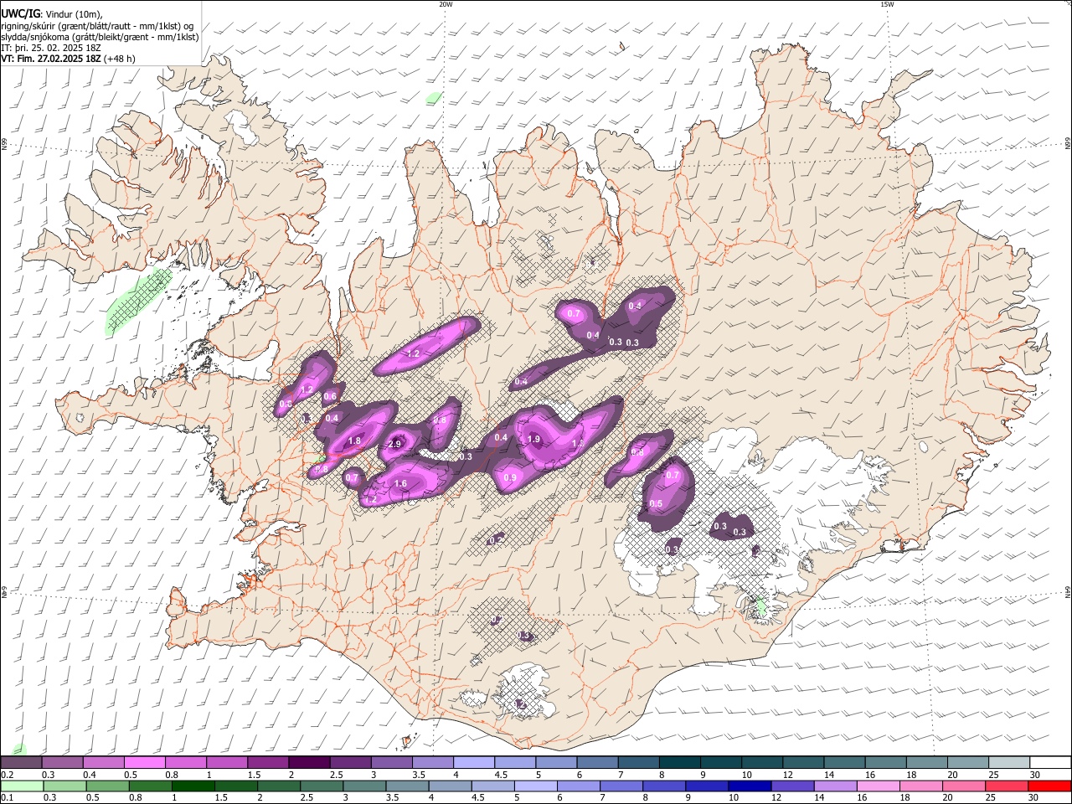Pick the medium green swatch between 0.5 and 0.8
Image resolution: width=1072 pixels, height=804 pixels.
(108, 786)
